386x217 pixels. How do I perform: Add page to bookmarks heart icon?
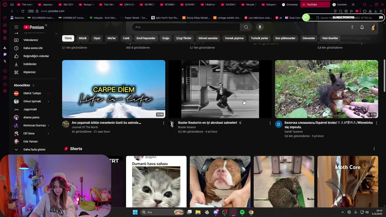pyautogui.click(x=357, y=11)
